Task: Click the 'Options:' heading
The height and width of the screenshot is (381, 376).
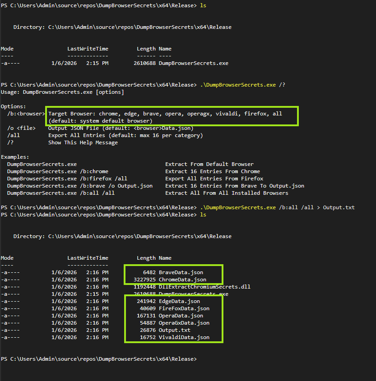Action: click(14, 106)
